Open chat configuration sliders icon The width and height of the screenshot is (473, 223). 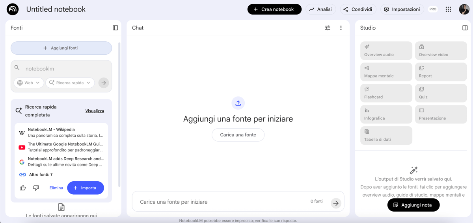(x=328, y=28)
